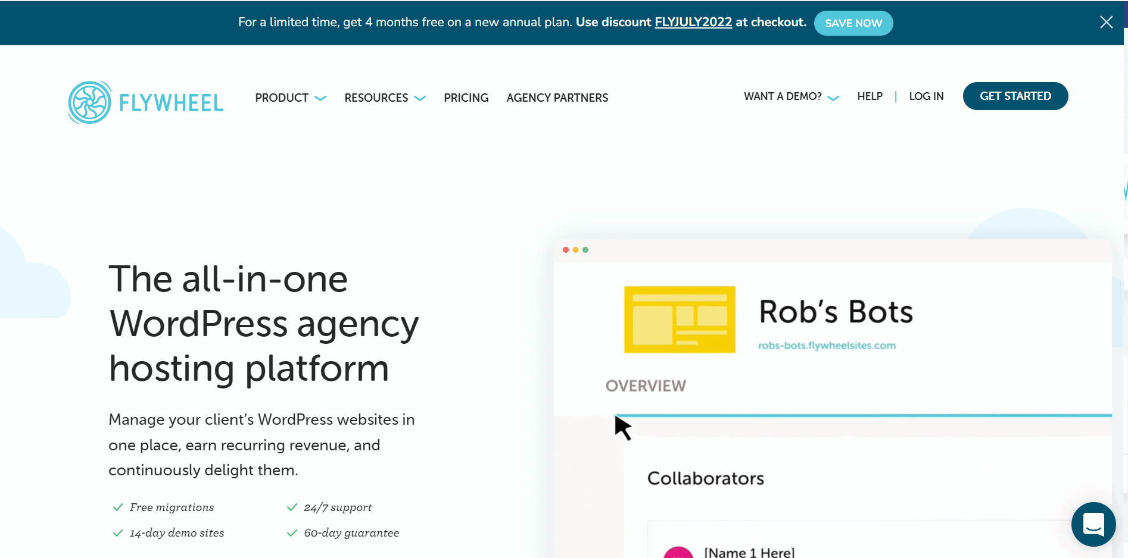Click the 24/7 support checkmark icon
Image resolution: width=1128 pixels, height=558 pixels.
click(292, 507)
